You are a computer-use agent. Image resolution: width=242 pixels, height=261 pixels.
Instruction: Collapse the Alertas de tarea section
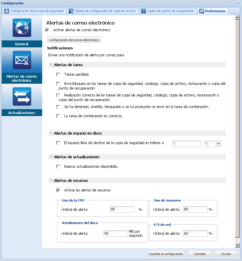coord(51,64)
